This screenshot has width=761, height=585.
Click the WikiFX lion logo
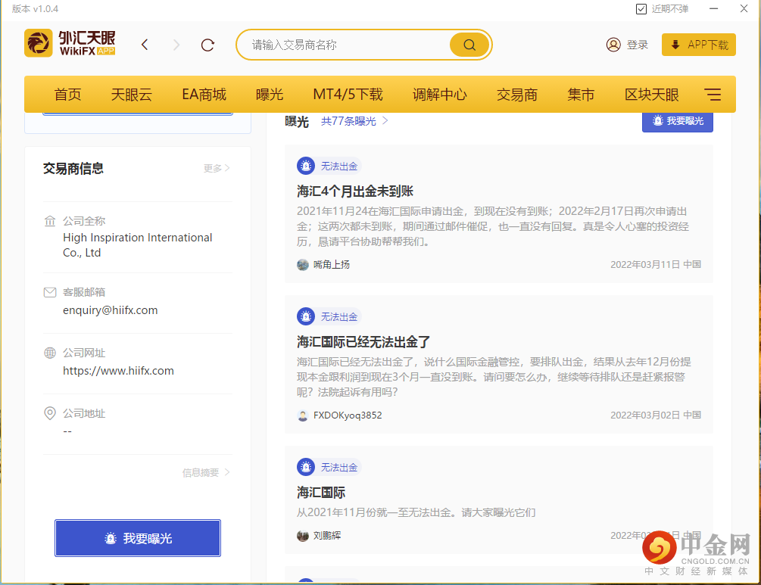[x=39, y=43]
